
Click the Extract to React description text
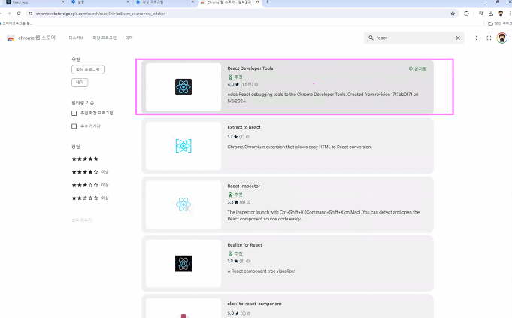299,147
